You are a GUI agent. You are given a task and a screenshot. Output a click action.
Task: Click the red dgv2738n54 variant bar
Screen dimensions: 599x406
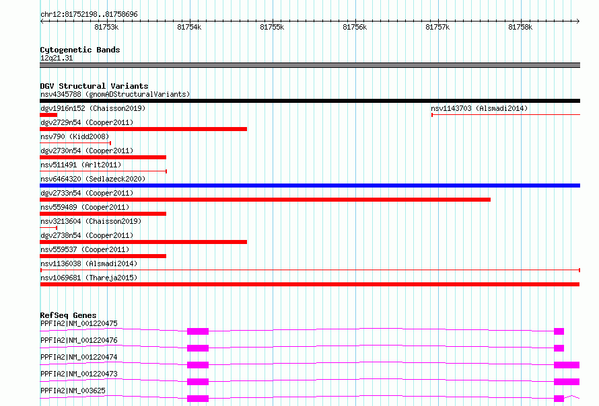[143, 242]
